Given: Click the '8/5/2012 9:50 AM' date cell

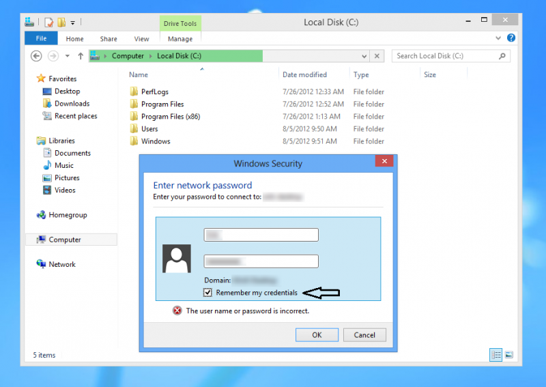Looking at the screenshot, I should pyautogui.click(x=310, y=129).
